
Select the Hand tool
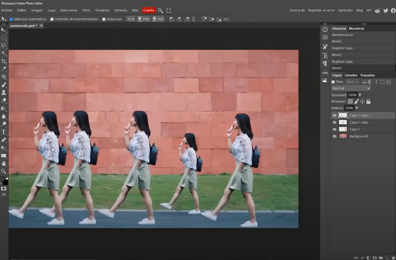(x=4, y=163)
